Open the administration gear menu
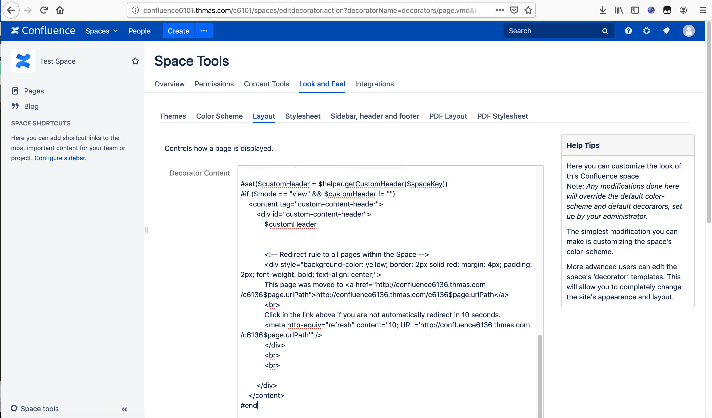This screenshot has width=712, height=418. [646, 31]
